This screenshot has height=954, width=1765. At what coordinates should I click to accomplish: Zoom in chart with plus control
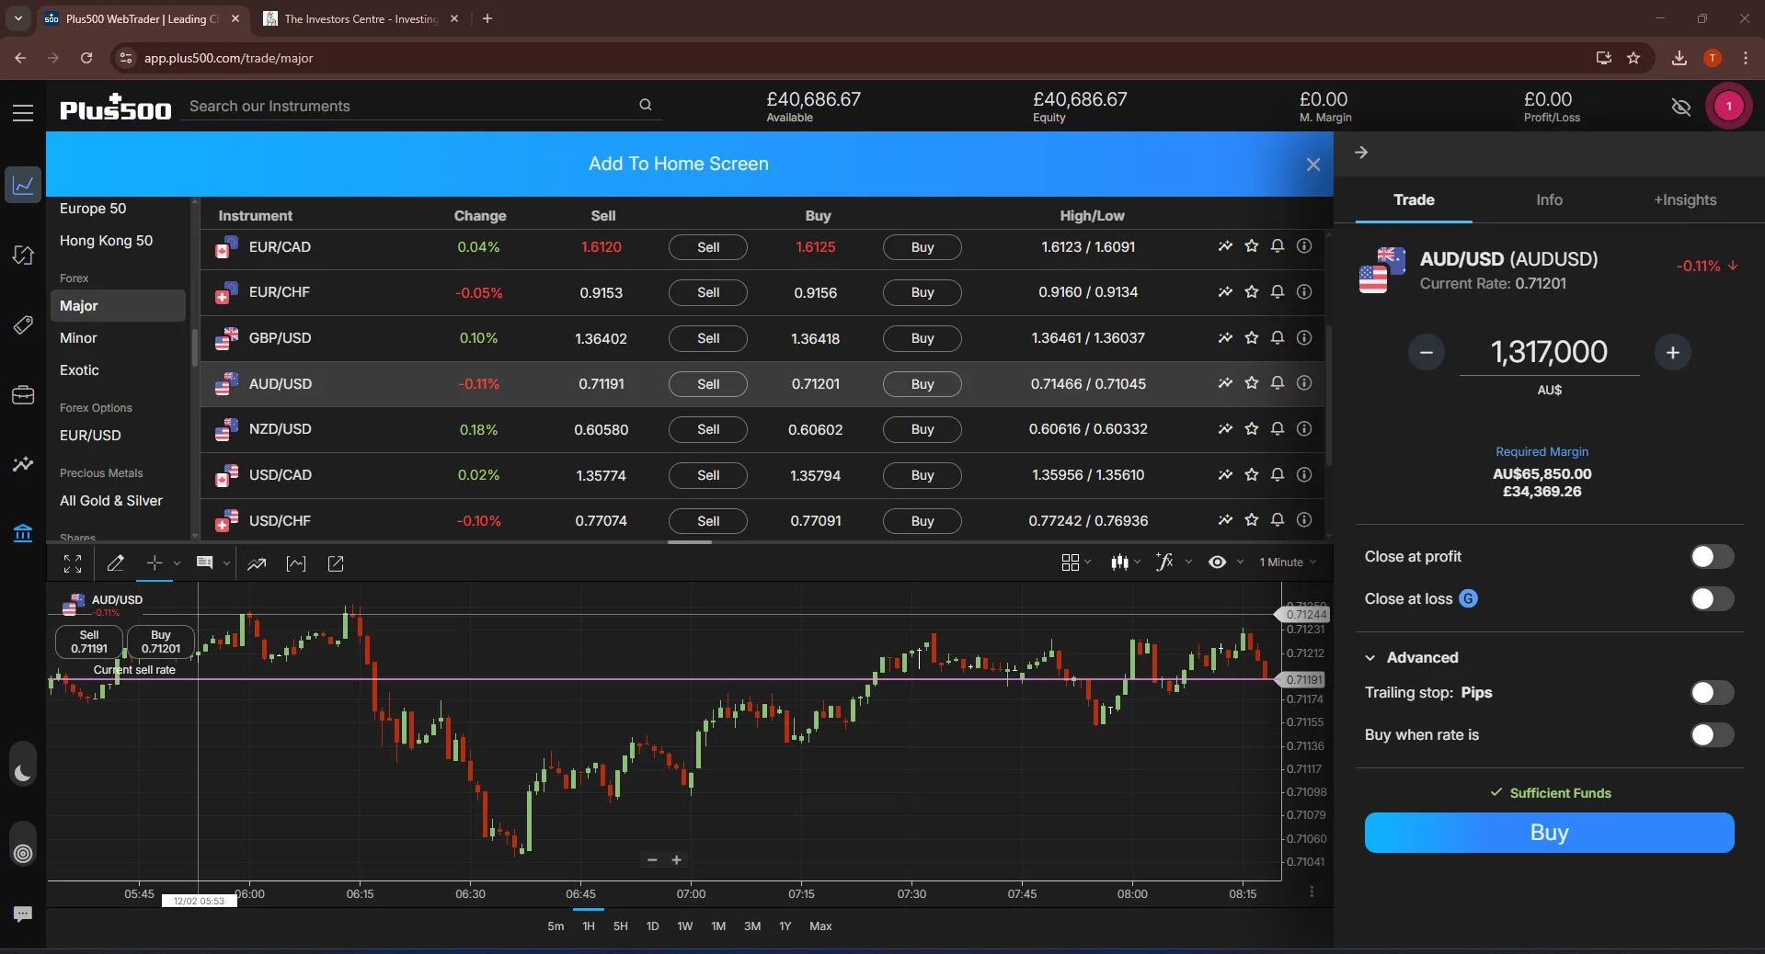point(677,860)
